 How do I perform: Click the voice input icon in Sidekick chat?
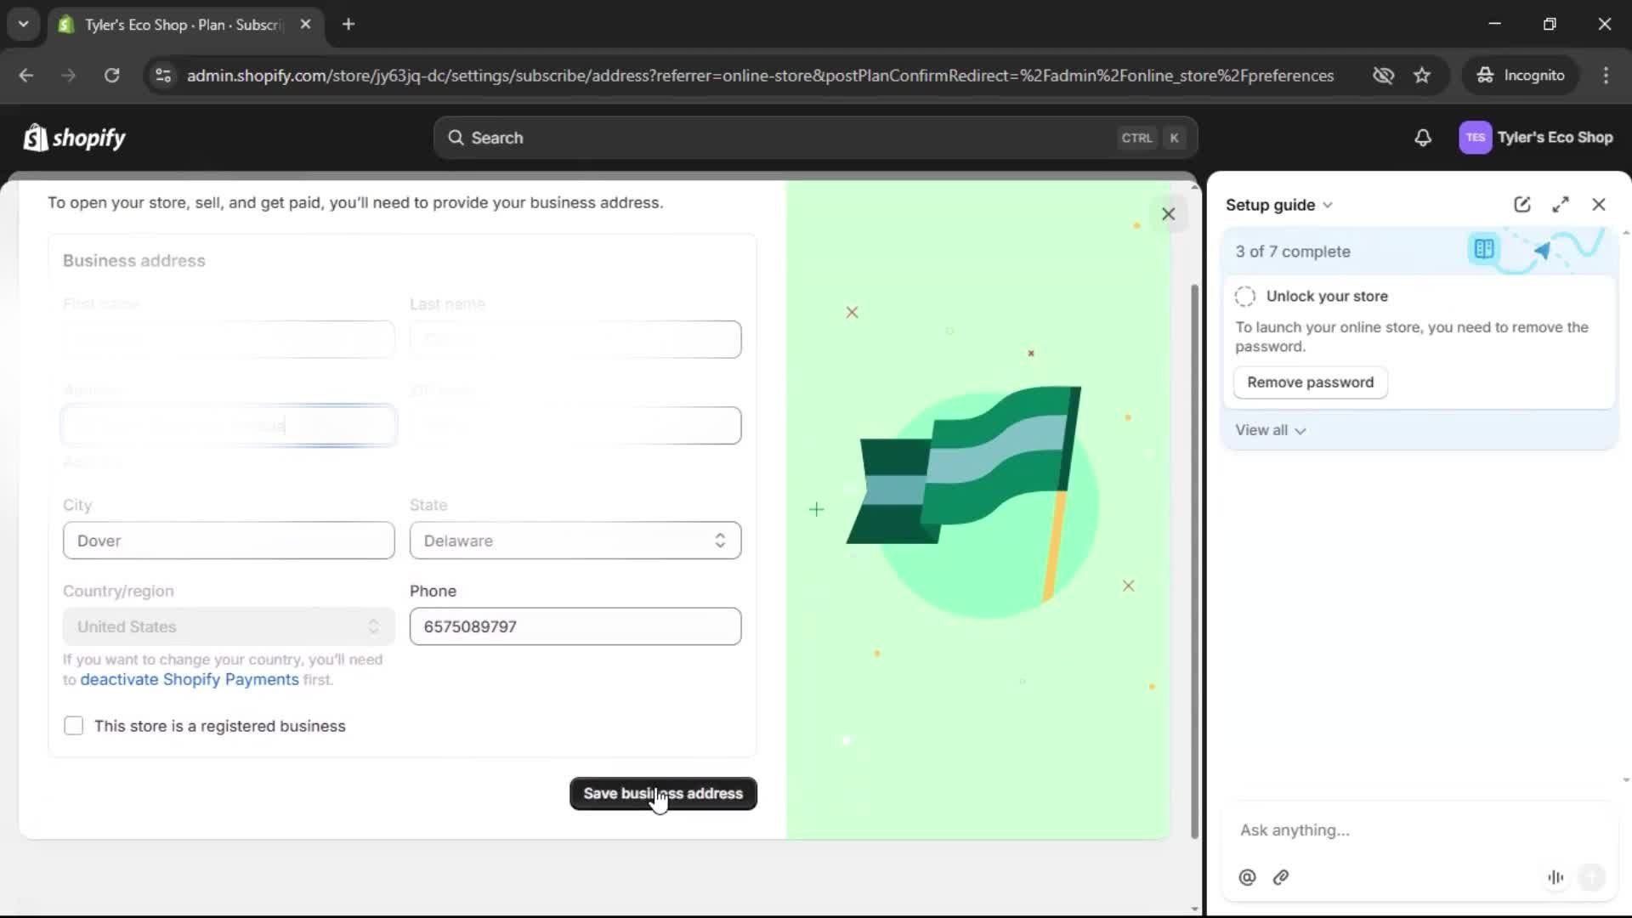click(x=1555, y=877)
